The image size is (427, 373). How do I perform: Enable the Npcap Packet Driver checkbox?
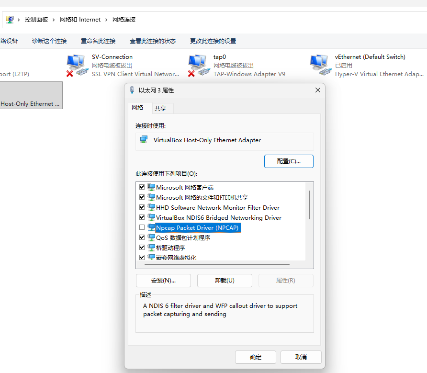[x=142, y=227]
